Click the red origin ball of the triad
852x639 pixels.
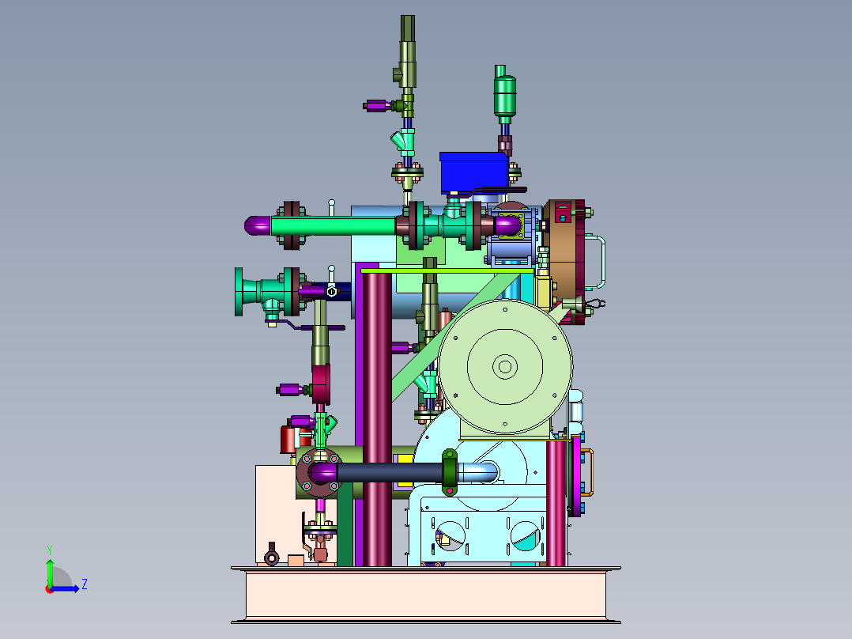tap(50, 589)
